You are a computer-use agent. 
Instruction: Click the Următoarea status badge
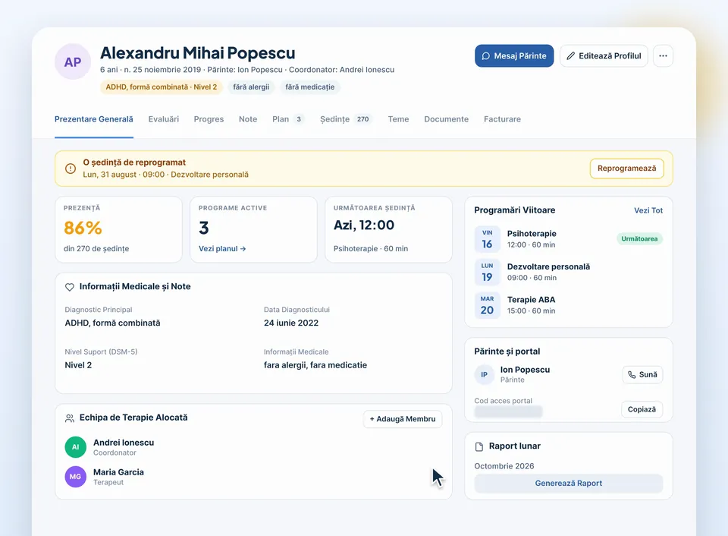(x=639, y=239)
